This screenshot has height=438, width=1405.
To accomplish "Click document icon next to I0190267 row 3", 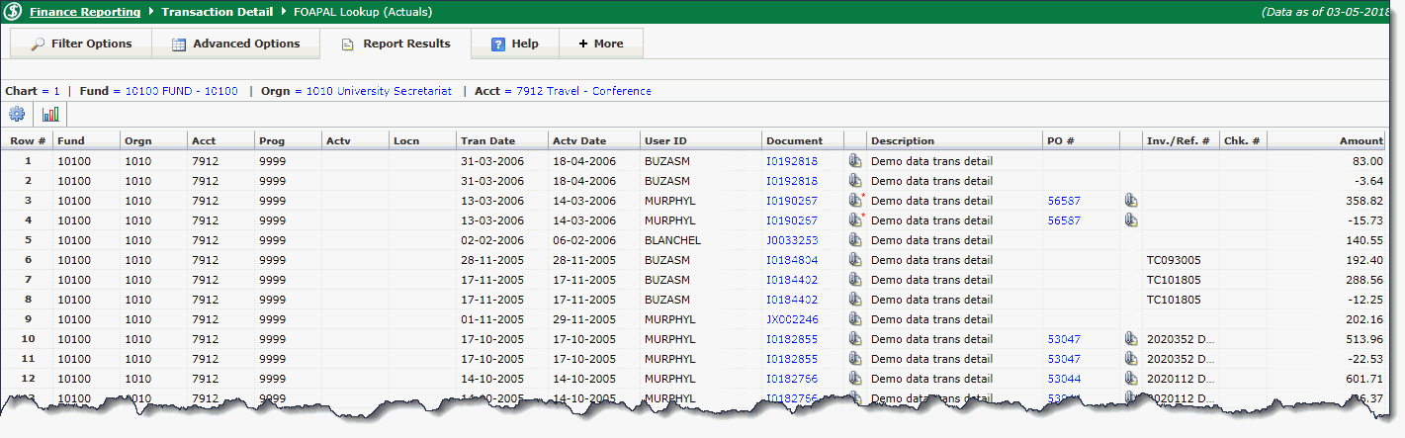I will 855,201.
